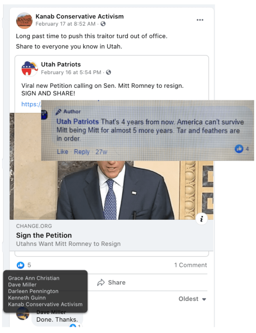Click the Utah Patriots elephant avatar

click(30, 68)
